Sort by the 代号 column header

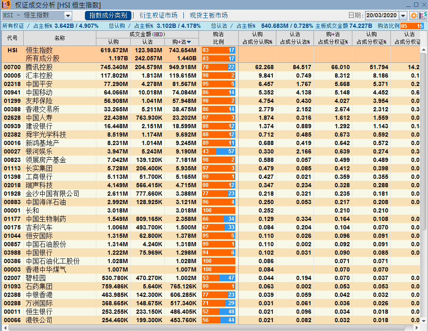tap(12, 38)
